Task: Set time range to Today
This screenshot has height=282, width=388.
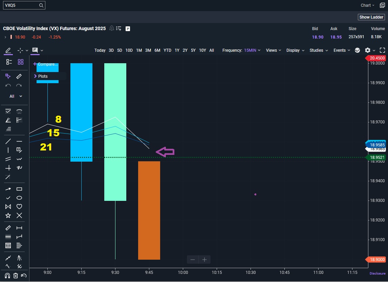Action: coord(100,50)
